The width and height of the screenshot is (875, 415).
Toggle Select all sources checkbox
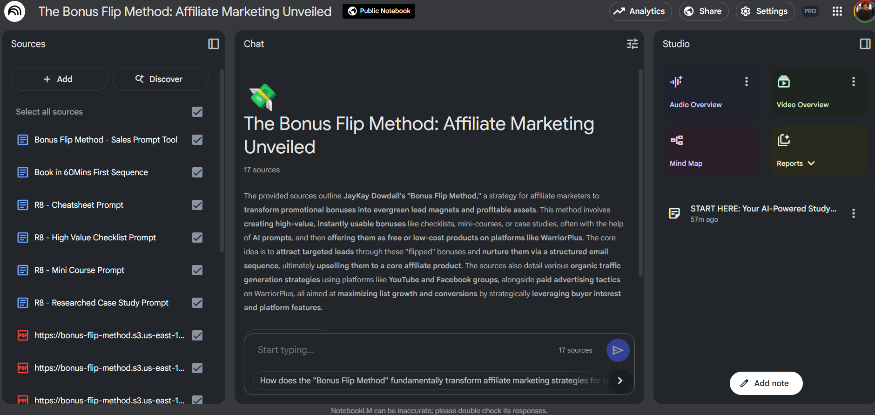pyautogui.click(x=197, y=112)
